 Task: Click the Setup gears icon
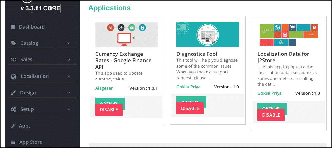(13, 109)
